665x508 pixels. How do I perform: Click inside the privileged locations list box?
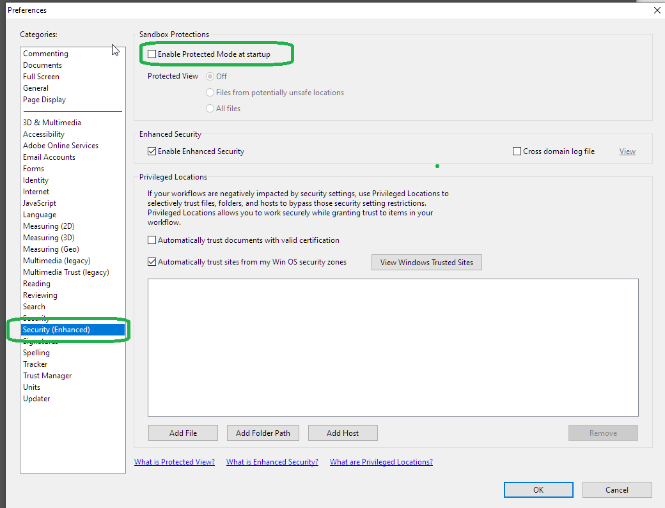coord(393,347)
